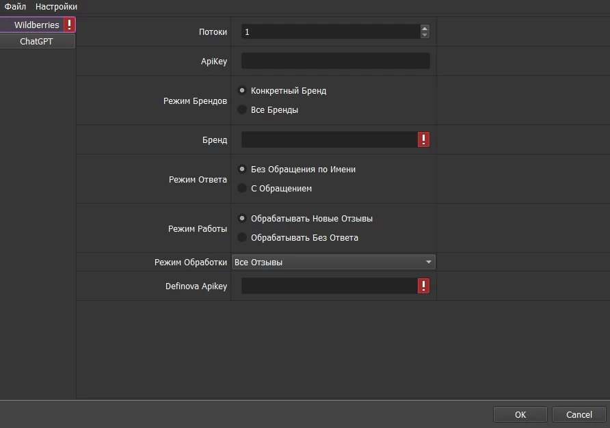This screenshot has width=610, height=428.
Task: Click the red warning icon on Wildberries tab
Action: [69, 25]
